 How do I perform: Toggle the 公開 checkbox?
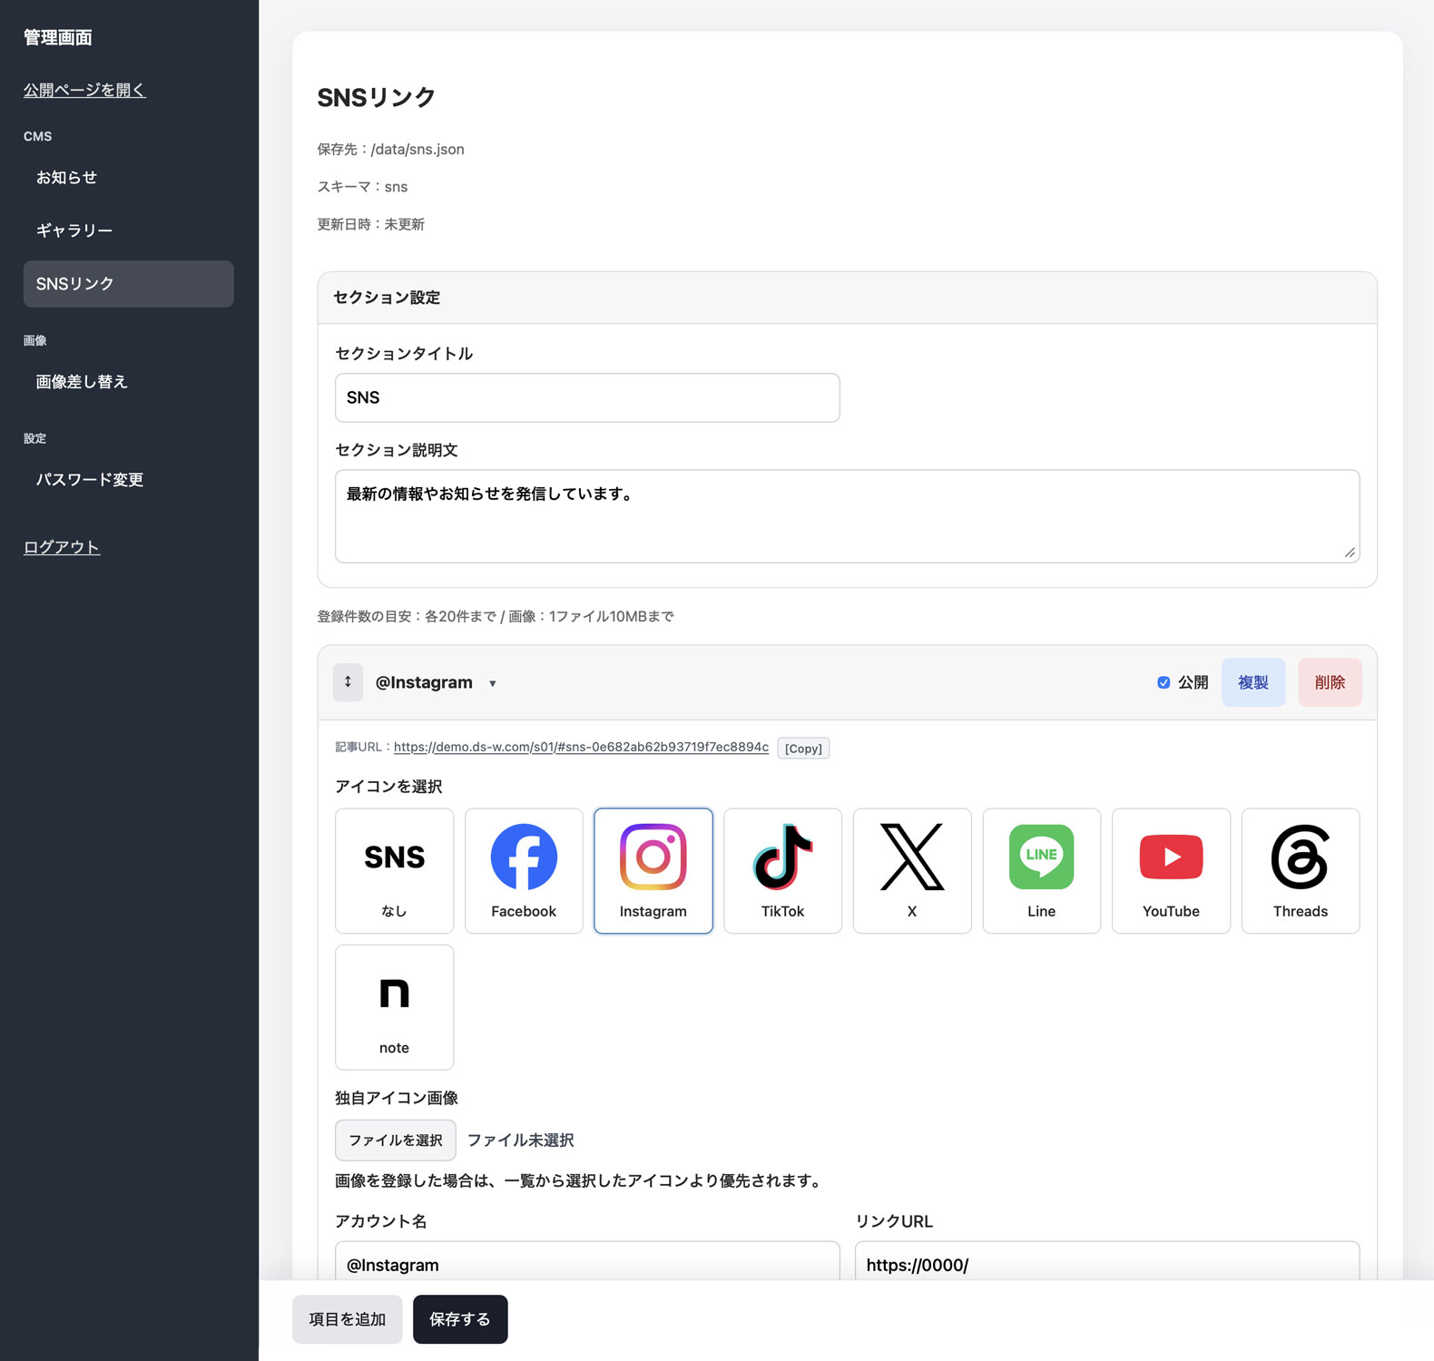[x=1164, y=682]
